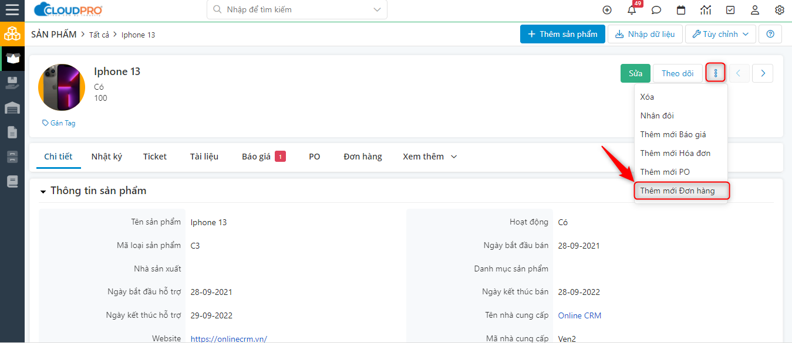This screenshot has height=343, width=792.
Task: Click the green Sửa button
Action: (635, 73)
